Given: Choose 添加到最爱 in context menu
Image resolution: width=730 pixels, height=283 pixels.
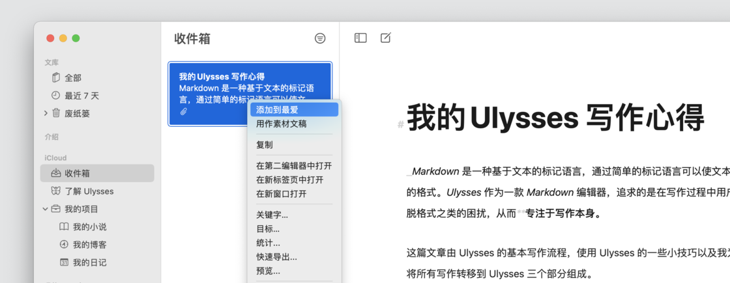Looking at the screenshot, I should [294, 110].
